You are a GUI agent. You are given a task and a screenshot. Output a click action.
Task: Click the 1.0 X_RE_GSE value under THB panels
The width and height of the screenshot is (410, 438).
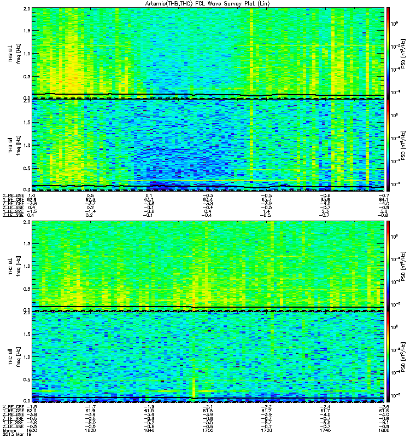point(32,195)
